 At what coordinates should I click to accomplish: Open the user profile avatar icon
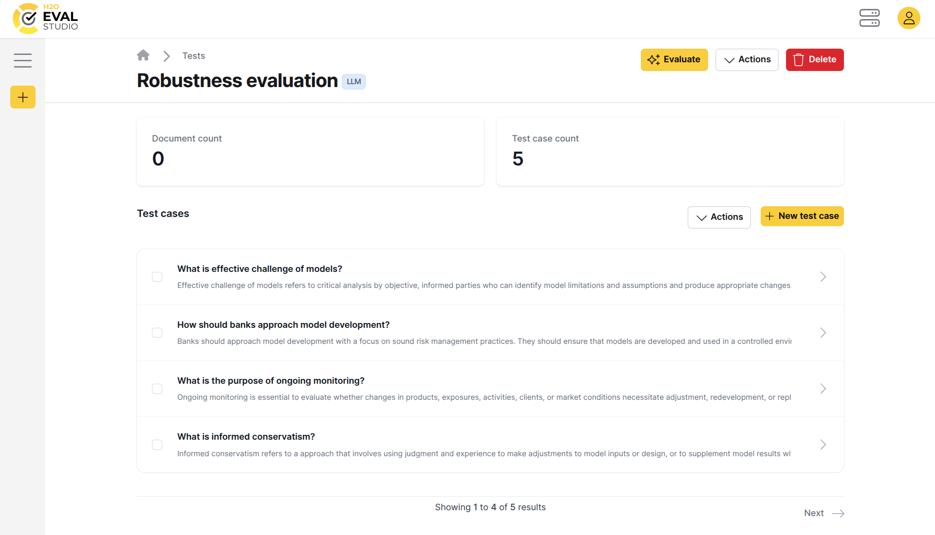(909, 18)
